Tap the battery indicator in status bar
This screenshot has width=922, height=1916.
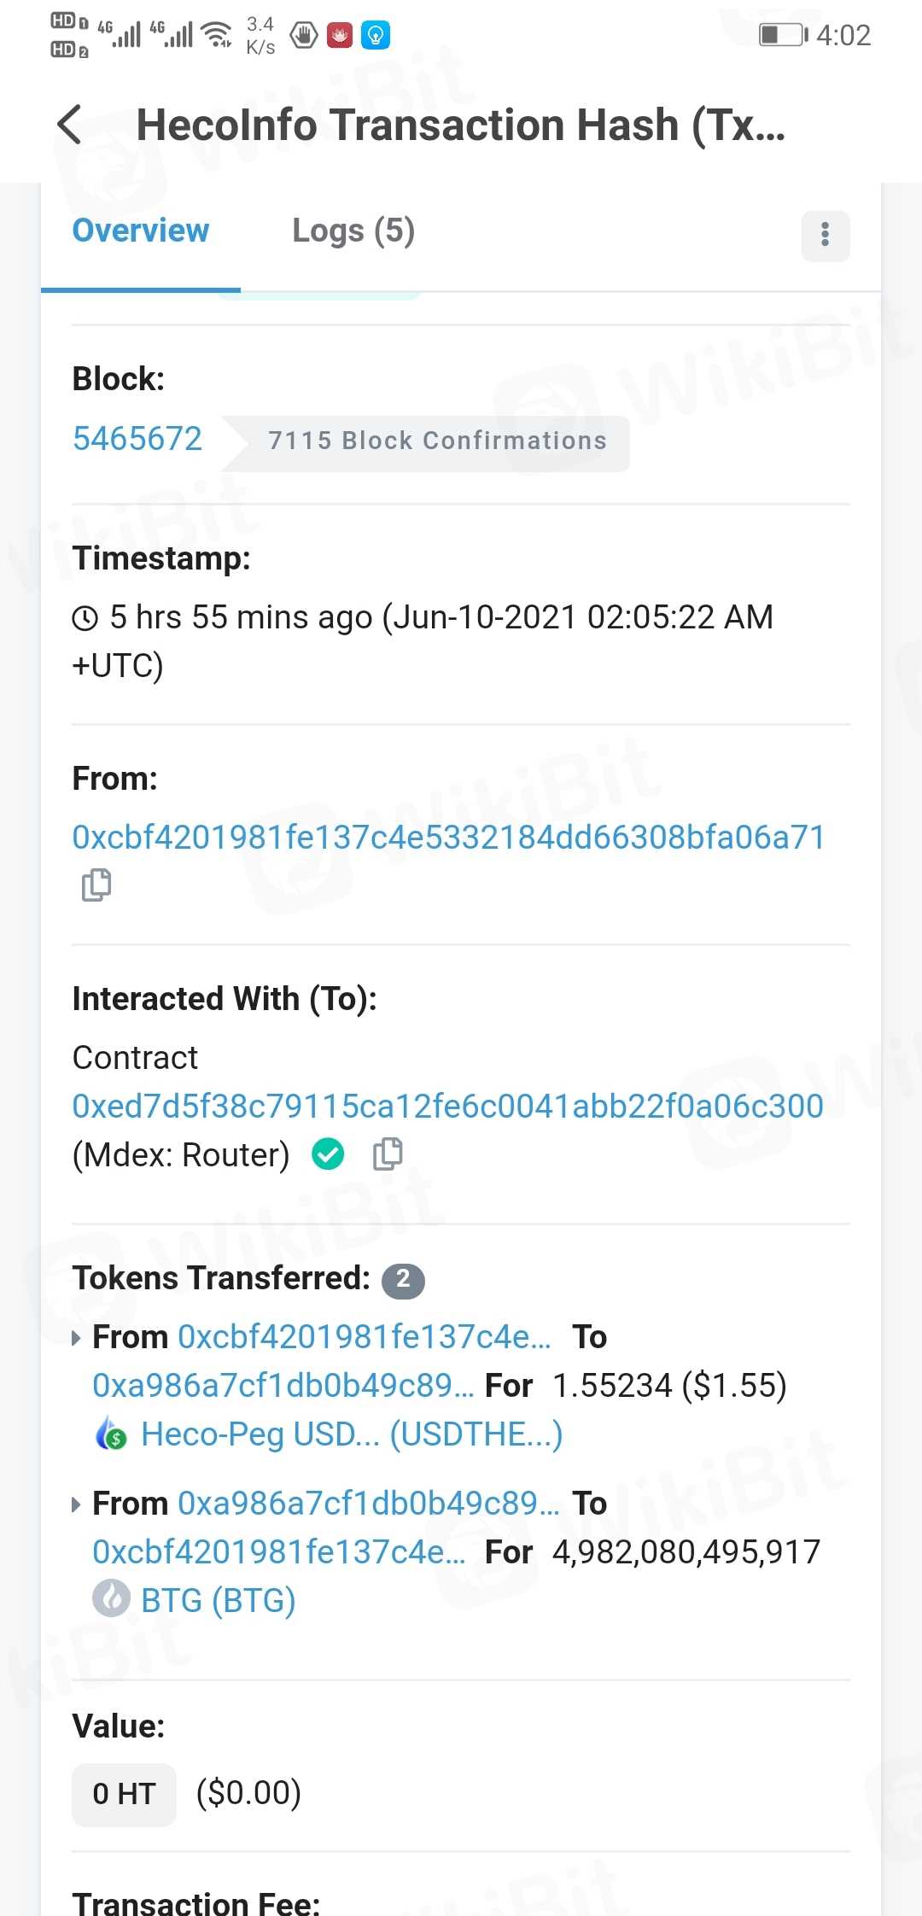tap(782, 35)
